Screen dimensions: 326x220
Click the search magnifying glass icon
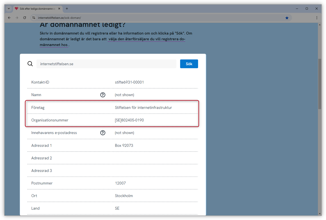tap(30, 64)
